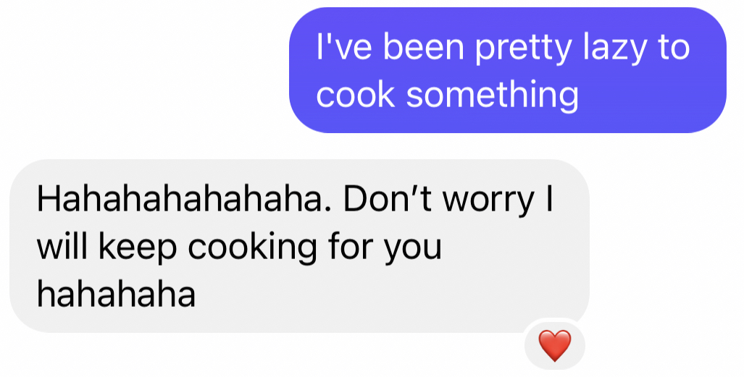The height and width of the screenshot is (377, 744).
Task: Click the word "you" in received message
Action: click(x=413, y=251)
